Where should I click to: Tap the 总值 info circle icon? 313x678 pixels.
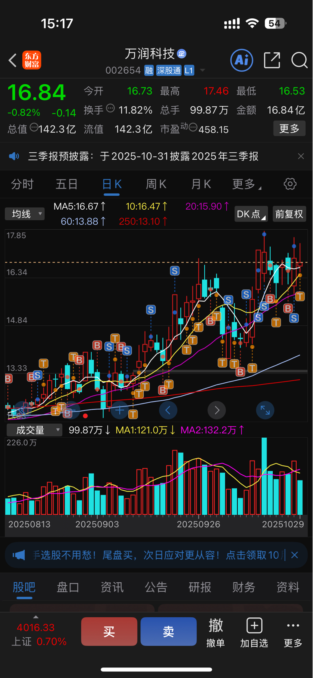[x=34, y=127]
